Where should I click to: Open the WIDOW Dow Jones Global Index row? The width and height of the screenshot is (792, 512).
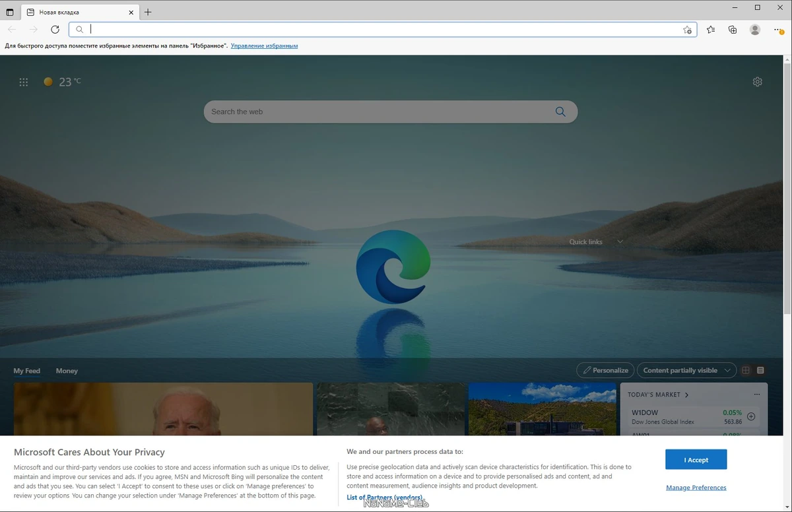pos(694,416)
